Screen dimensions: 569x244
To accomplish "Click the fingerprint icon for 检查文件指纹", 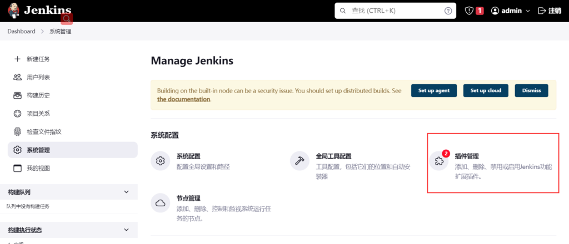I will pyautogui.click(x=17, y=132).
